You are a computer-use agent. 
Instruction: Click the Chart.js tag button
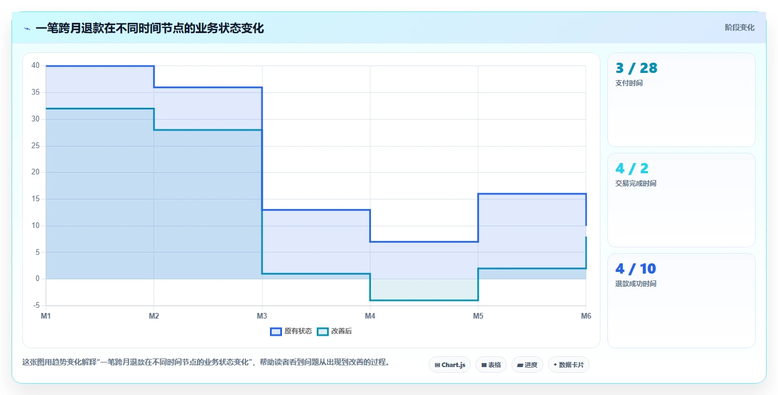tap(450, 365)
